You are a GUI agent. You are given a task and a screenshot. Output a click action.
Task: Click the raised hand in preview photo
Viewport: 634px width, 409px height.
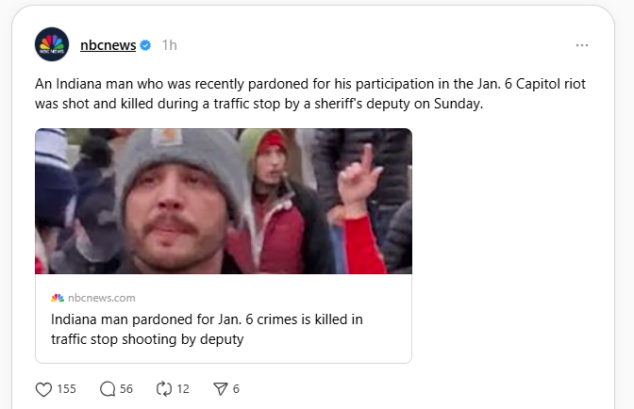click(359, 181)
